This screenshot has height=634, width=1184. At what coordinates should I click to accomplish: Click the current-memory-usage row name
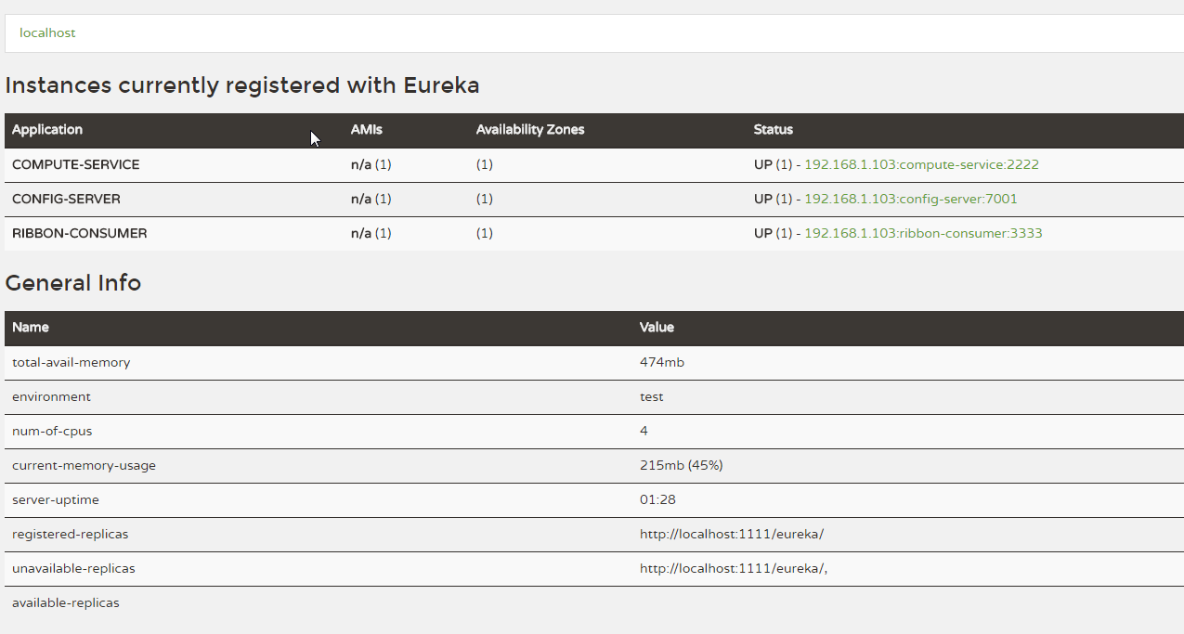pos(85,465)
